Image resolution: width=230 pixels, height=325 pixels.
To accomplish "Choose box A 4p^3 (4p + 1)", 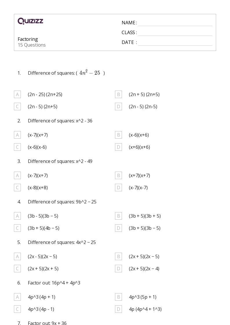I will pos(17,297).
